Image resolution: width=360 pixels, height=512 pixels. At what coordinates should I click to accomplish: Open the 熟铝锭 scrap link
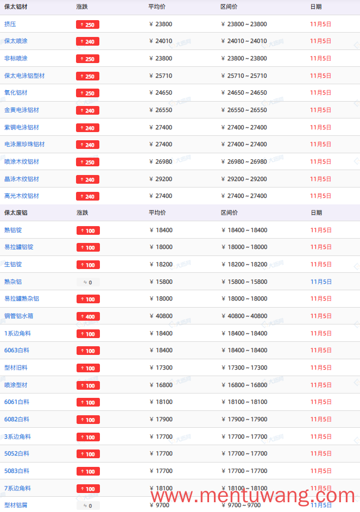point(13,230)
